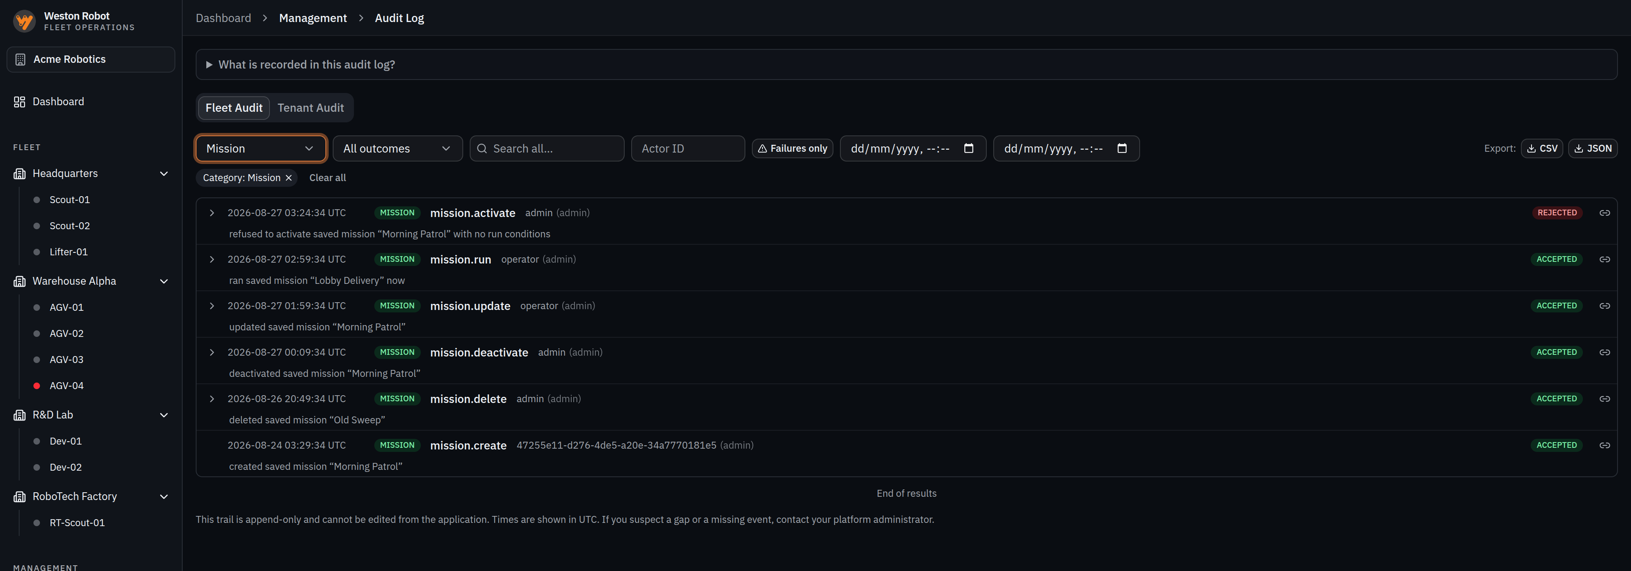The height and width of the screenshot is (571, 1631).
Task: Click Clear all filters
Action: pos(327,178)
